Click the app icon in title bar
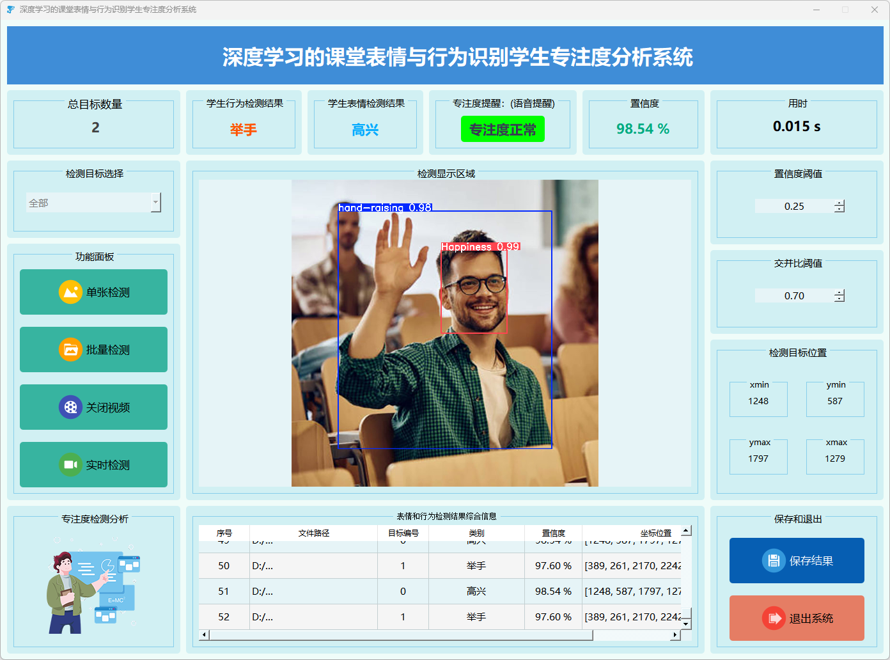 click(x=10, y=10)
